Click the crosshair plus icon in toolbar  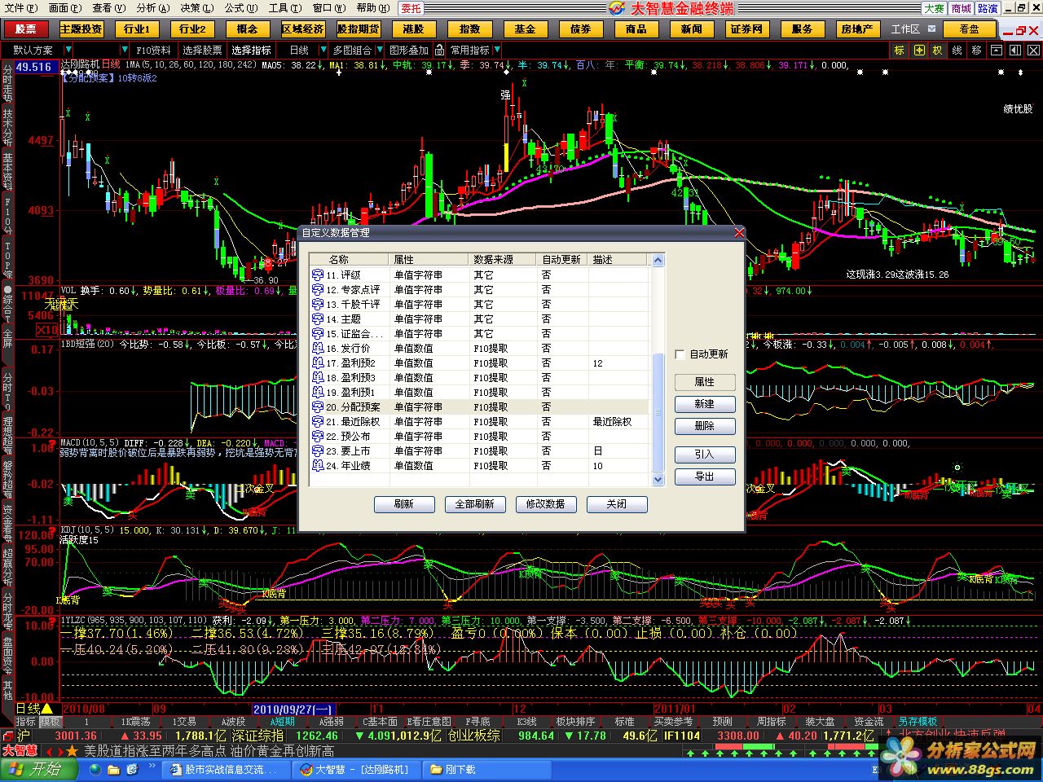(918, 50)
